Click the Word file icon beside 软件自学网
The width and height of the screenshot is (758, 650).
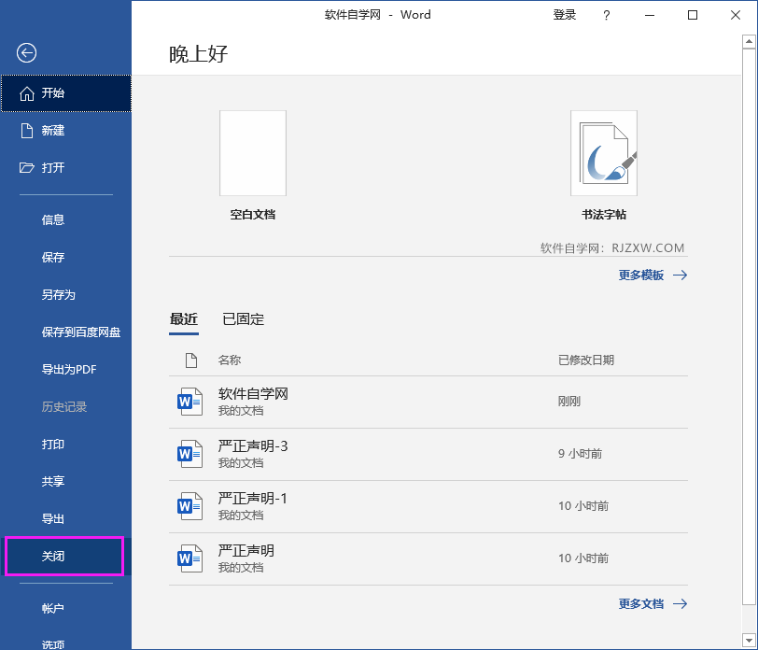click(190, 402)
